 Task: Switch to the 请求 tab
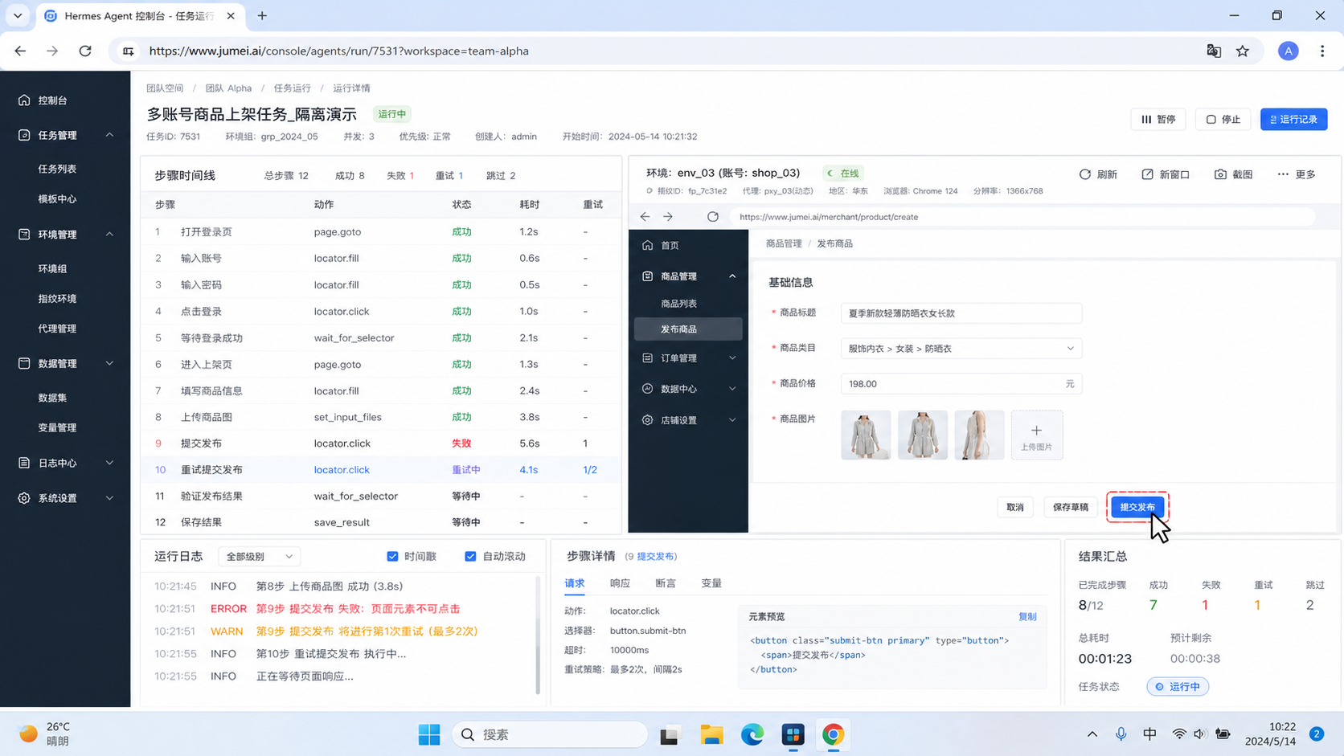(574, 583)
